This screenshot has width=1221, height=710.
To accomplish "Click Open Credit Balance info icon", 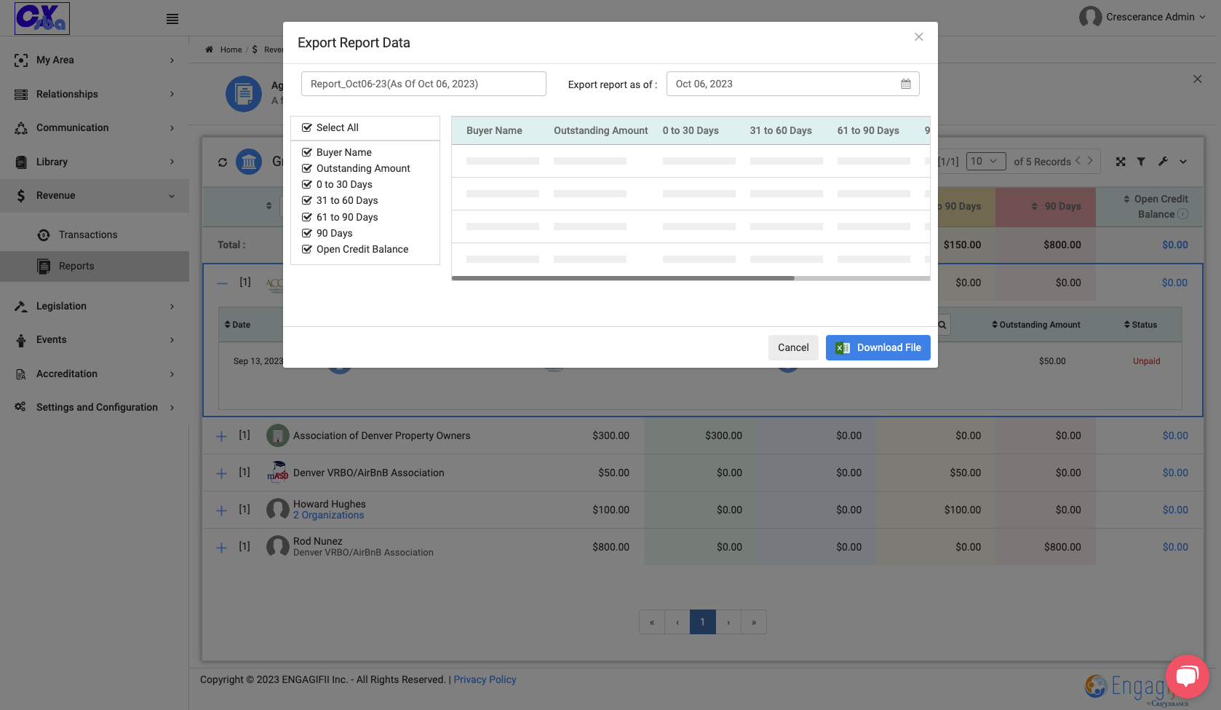I will tap(1182, 214).
